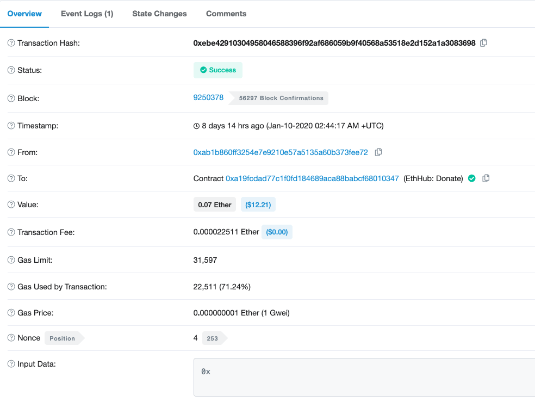Click the 253 nonce position badge
This screenshot has height=402, width=535.
(212, 338)
